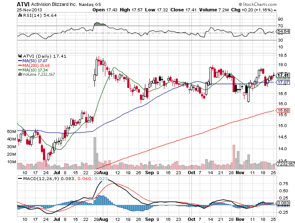Click the green up-triangle after the Chg value
The width and height of the screenshot is (295, 223).
tap(275, 10)
